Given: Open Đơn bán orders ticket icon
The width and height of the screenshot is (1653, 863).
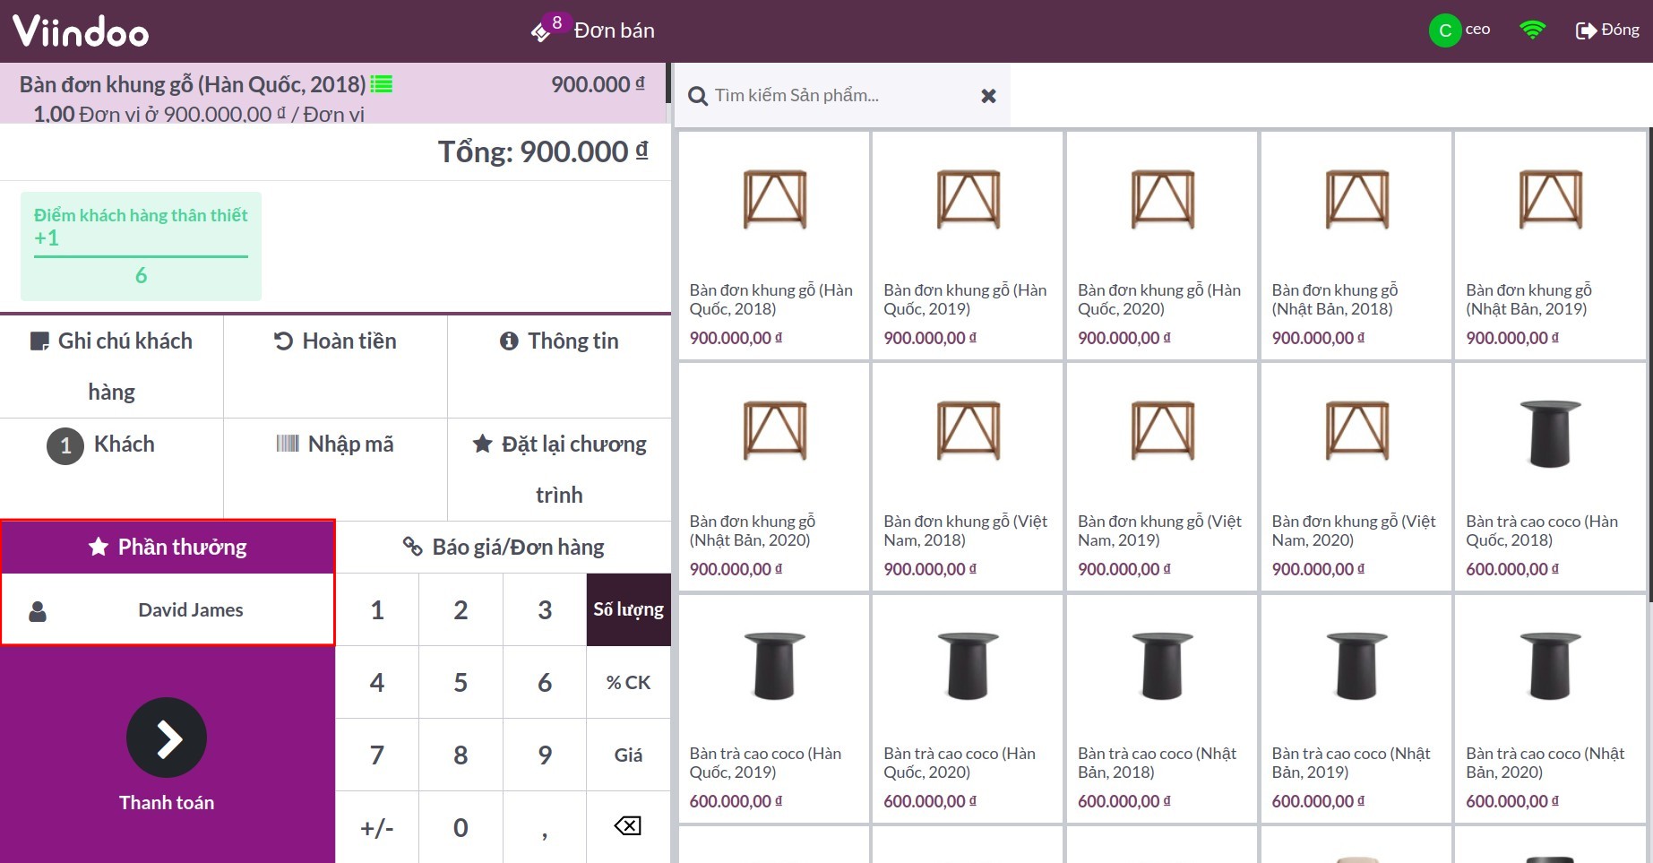Looking at the screenshot, I should 541,31.
